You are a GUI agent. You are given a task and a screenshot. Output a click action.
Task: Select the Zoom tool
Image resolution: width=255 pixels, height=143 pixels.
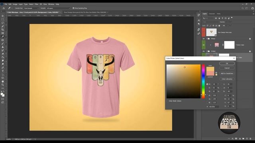pyautogui.click(x=3, y=85)
